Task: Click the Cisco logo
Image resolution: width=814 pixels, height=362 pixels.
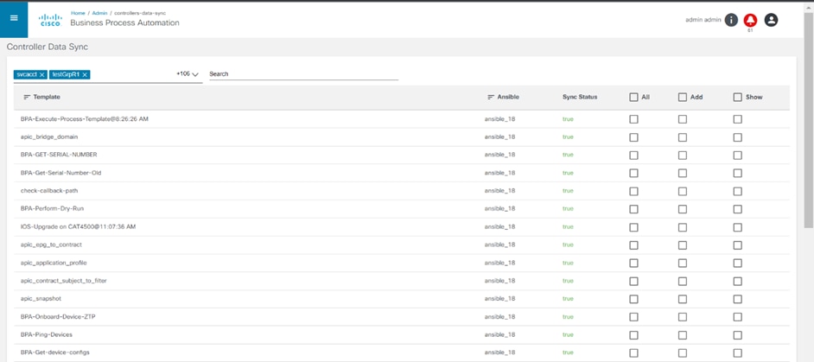Action: click(x=51, y=20)
